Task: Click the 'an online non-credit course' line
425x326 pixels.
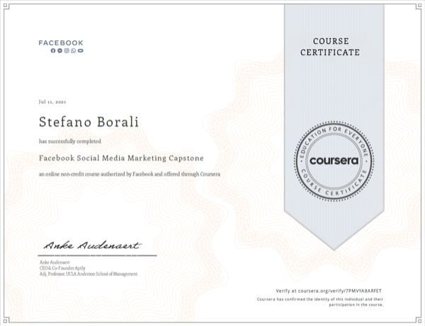Action: (x=130, y=174)
